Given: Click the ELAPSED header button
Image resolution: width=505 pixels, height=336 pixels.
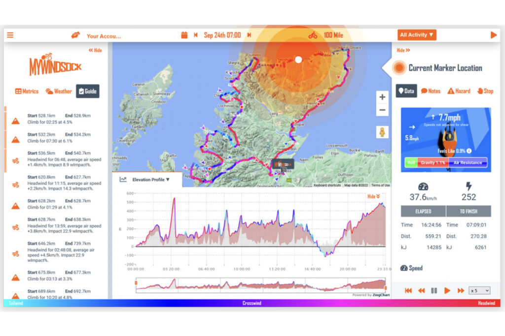Looking at the screenshot, I should pos(423,211).
